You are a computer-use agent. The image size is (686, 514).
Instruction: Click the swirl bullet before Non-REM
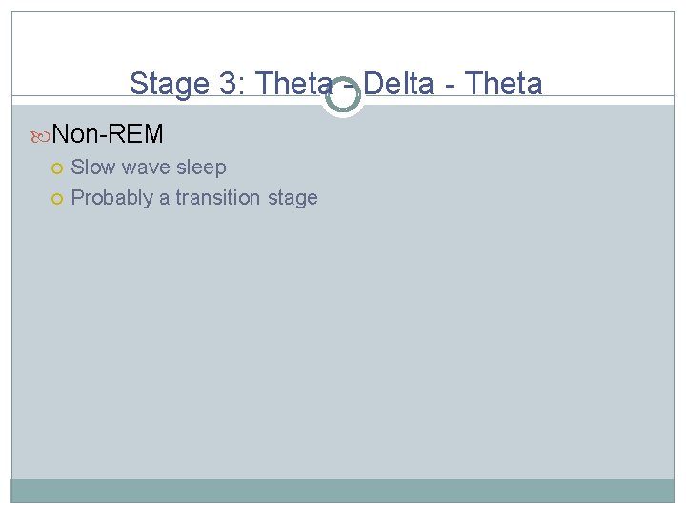(41, 136)
